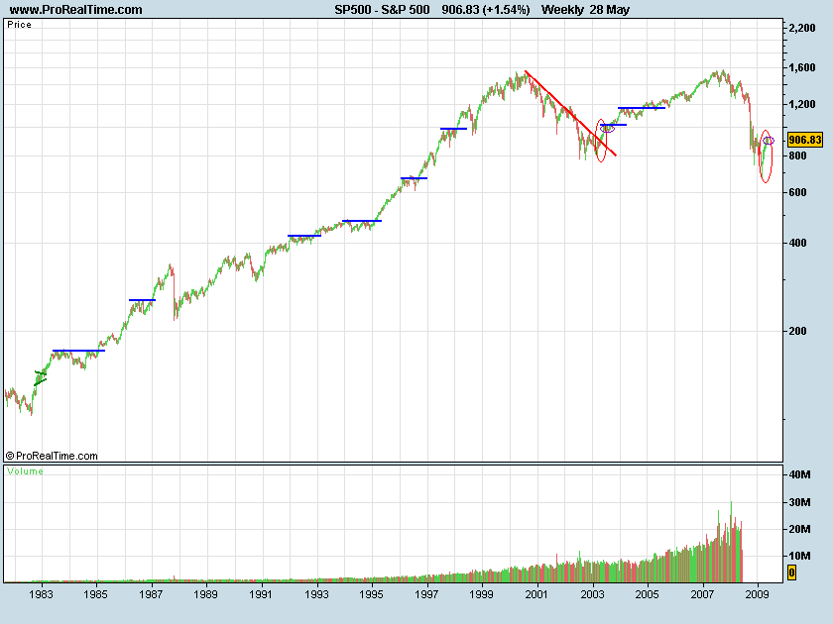Click the 20M volume axis label

coord(799,529)
